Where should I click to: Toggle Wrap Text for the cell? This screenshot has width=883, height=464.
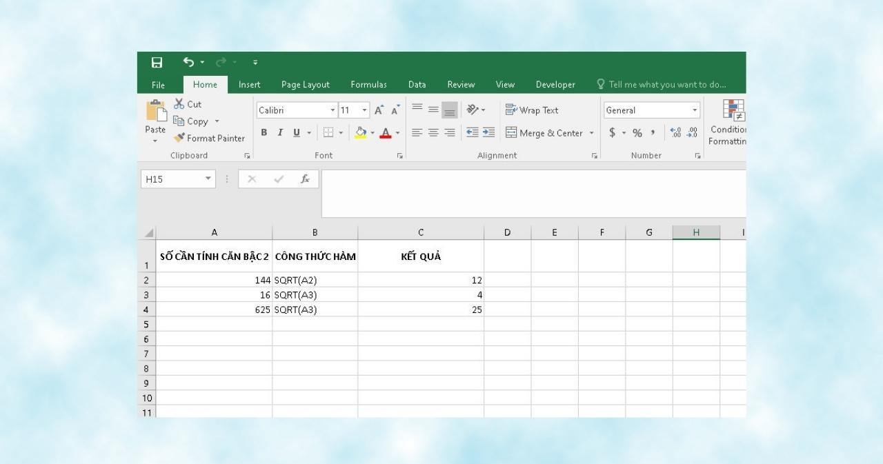pyautogui.click(x=532, y=110)
